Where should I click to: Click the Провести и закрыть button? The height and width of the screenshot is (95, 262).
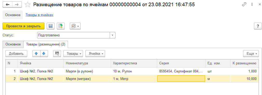(x=23, y=26)
